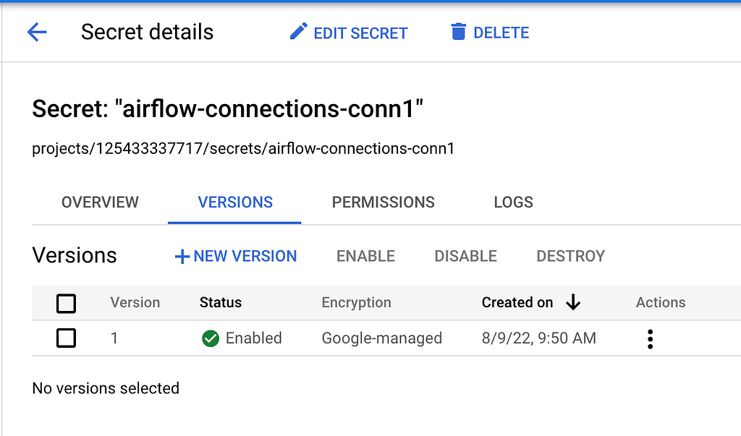Sort by the Created on column header
The height and width of the screenshot is (436, 741).
[x=517, y=302]
